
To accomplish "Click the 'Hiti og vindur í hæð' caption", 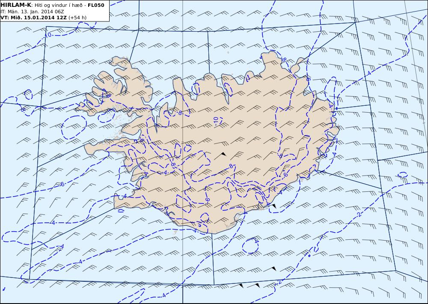I will tap(58, 5).
